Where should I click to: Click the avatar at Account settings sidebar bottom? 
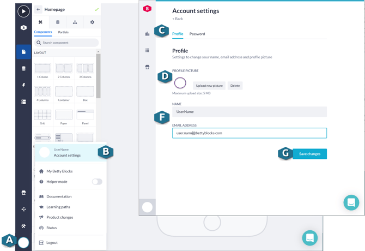click(x=147, y=207)
